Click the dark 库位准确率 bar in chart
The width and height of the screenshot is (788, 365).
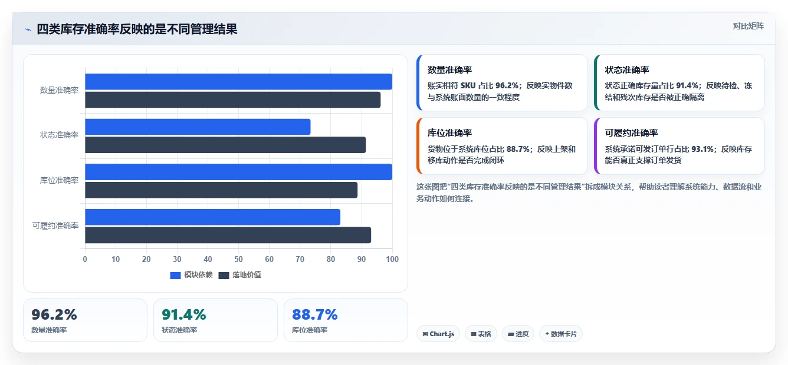coord(221,190)
